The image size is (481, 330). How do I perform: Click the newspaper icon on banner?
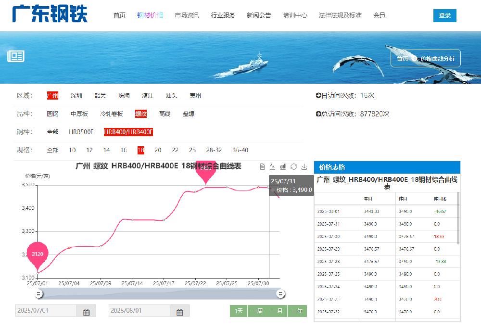pyautogui.click(x=16, y=57)
